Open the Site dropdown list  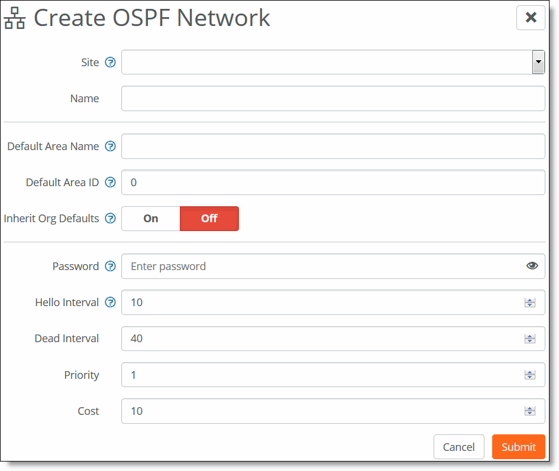[x=538, y=62]
